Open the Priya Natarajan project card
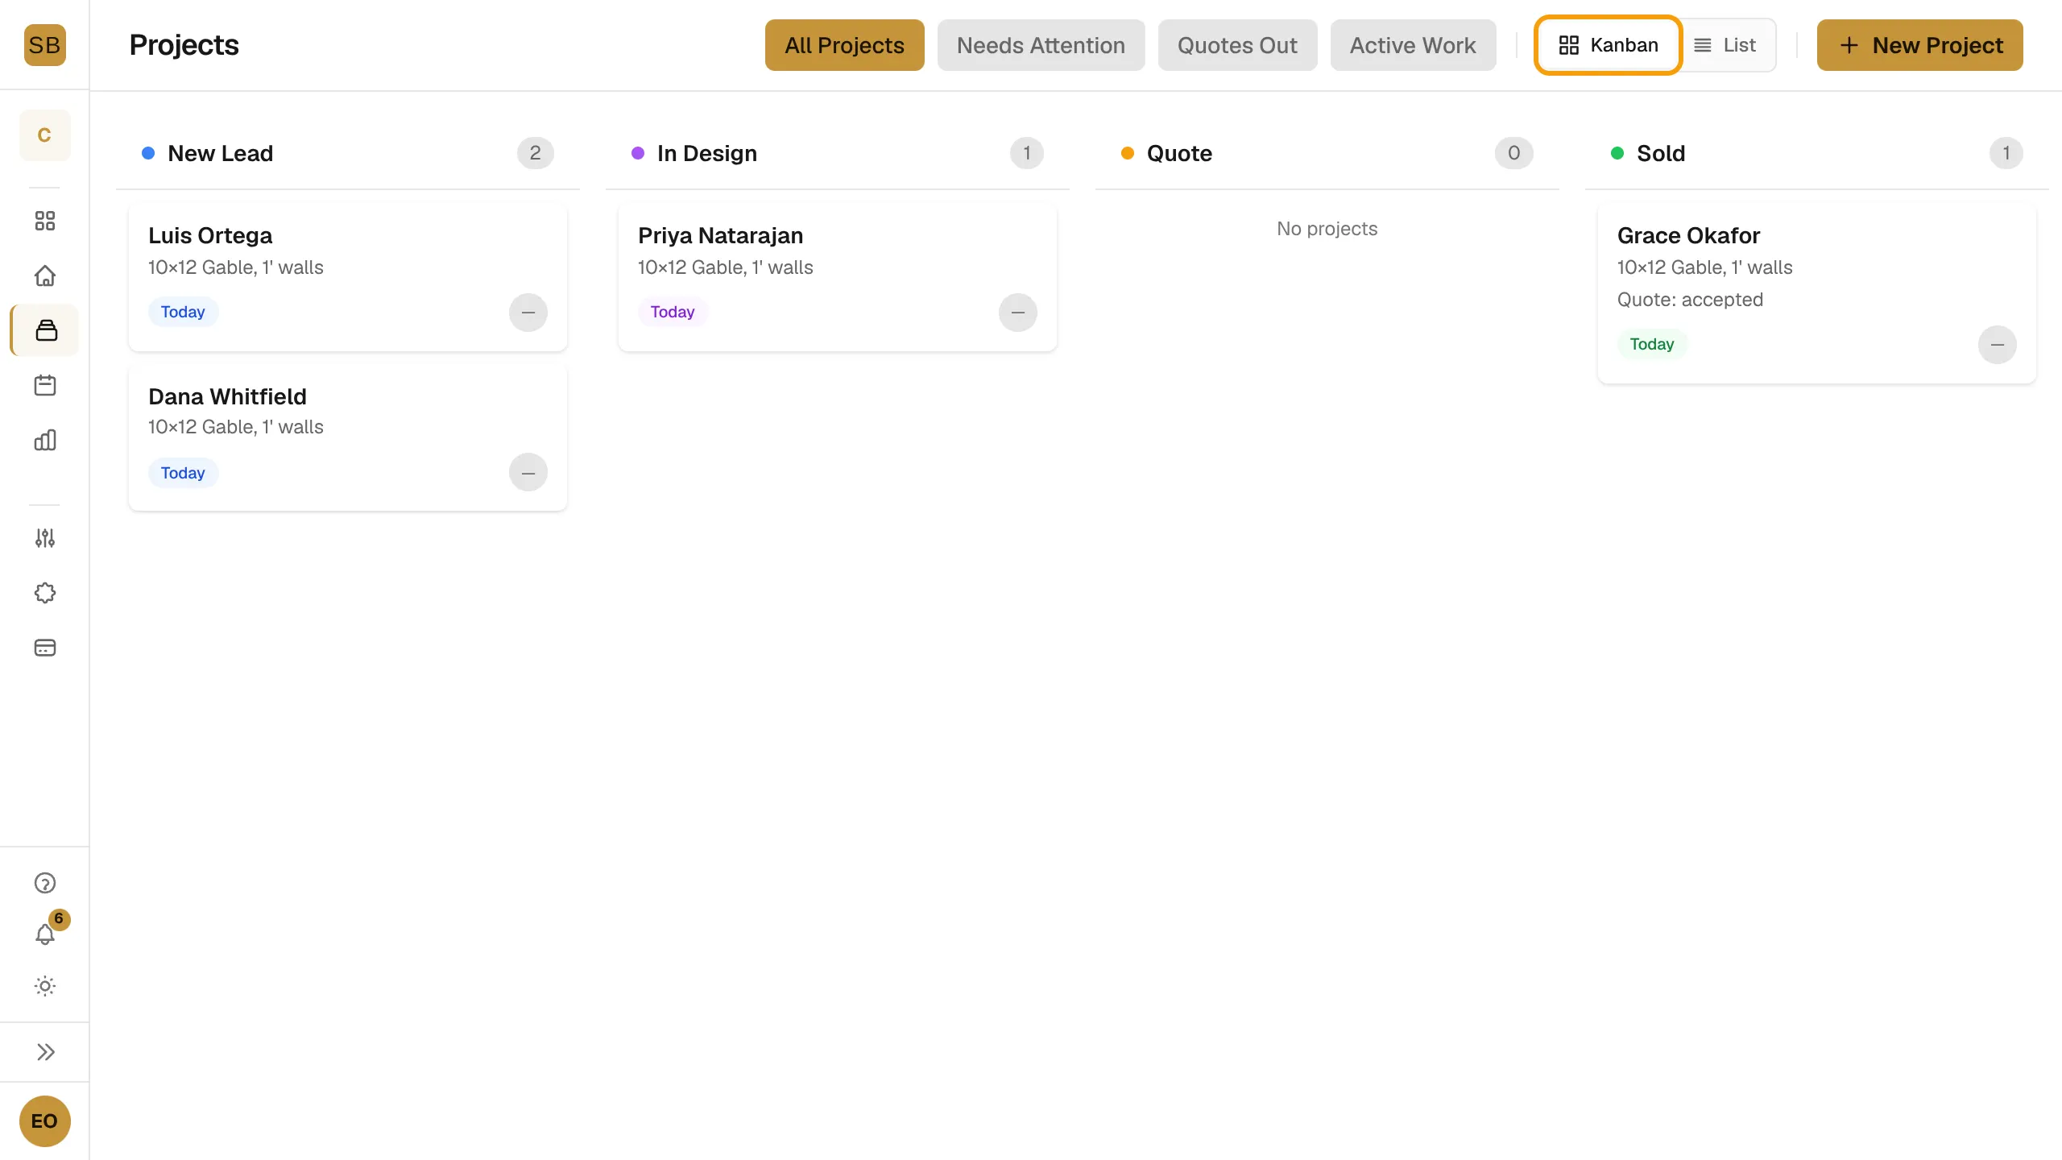2062x1160 pixels. click(x=838, y=277)
